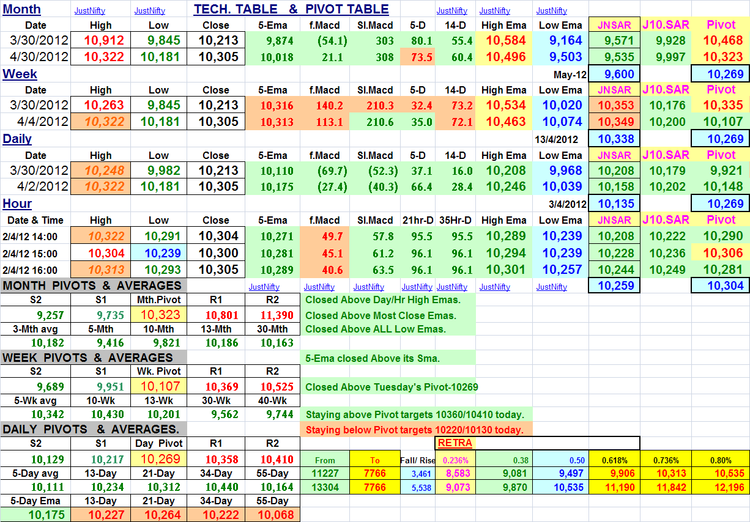Select the 35Hr-D column header

455,220
